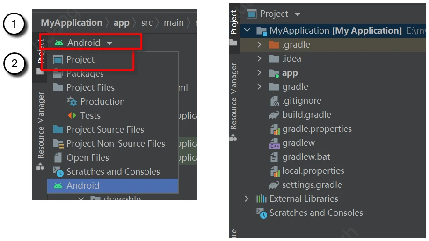
Task: Select External Libraries label in tree
Action: point(304,198)
